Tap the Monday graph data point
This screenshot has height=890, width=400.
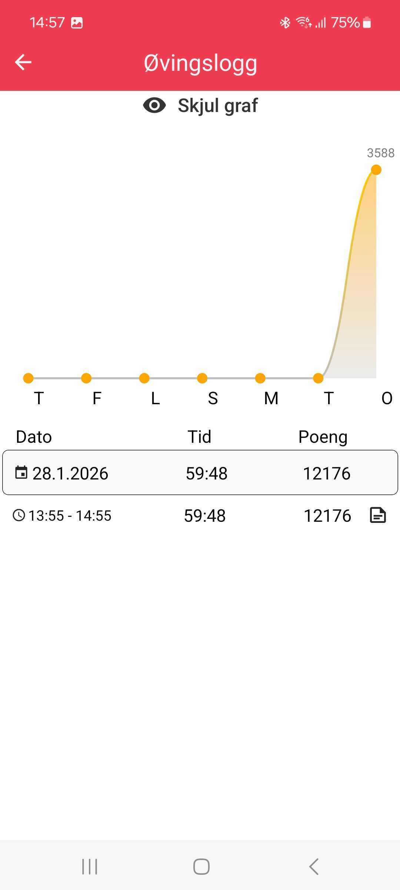[260, 378]
